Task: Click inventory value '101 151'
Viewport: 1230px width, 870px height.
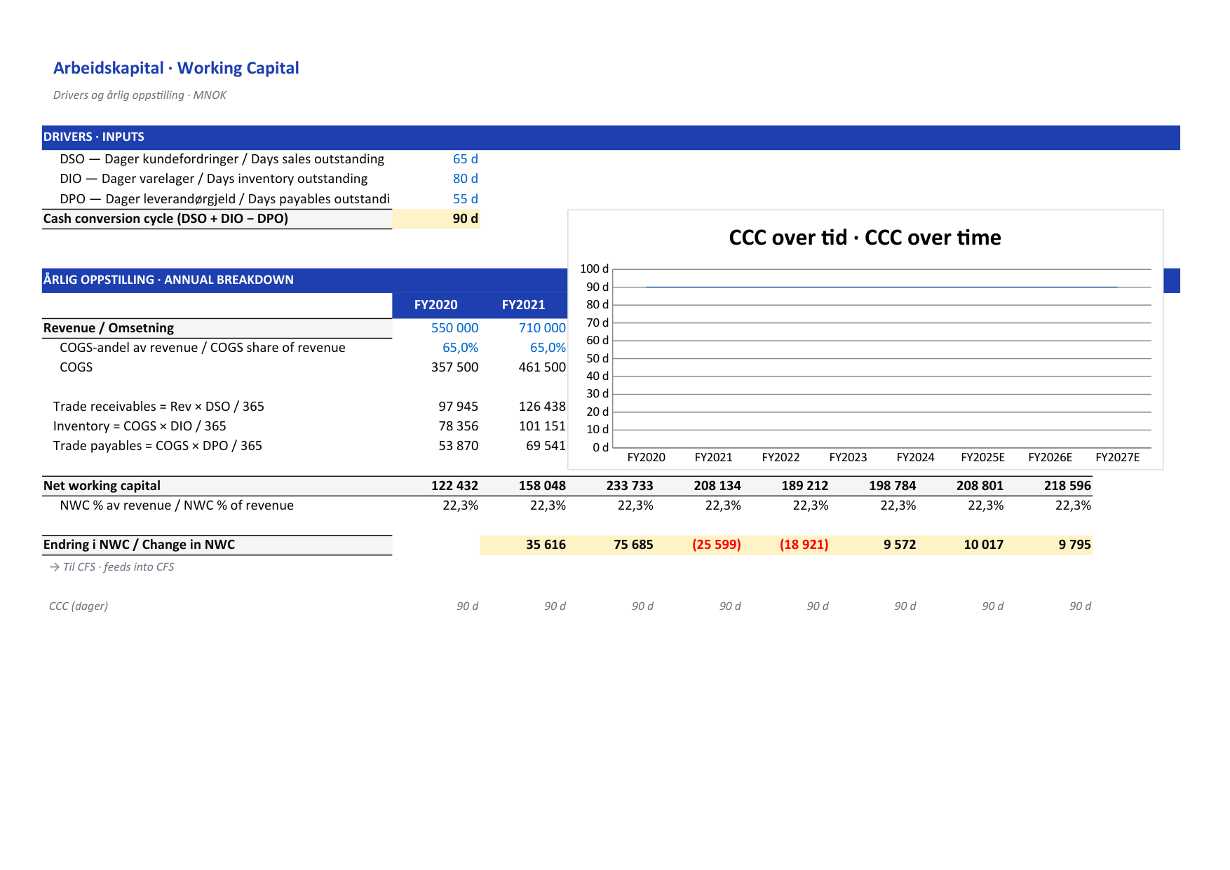Action: (x=542, y=426)
